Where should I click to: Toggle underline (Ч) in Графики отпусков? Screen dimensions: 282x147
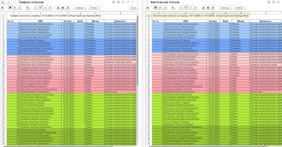[x=20, y=8]
